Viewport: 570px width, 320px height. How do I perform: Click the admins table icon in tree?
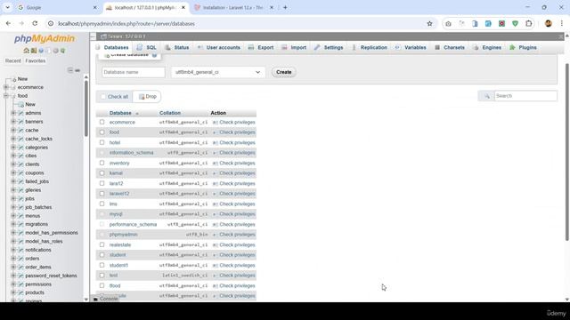(20, 113)
